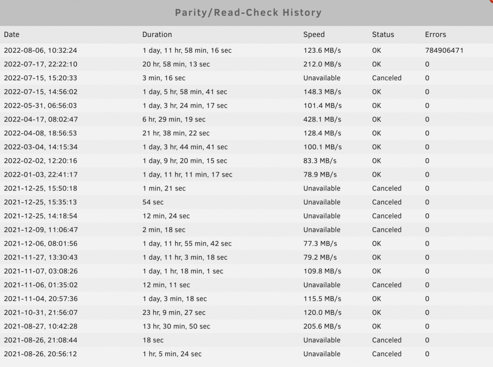This screenshot has height=367, width=493.
Task: Click the Errors column header
Action: (435, 35)
